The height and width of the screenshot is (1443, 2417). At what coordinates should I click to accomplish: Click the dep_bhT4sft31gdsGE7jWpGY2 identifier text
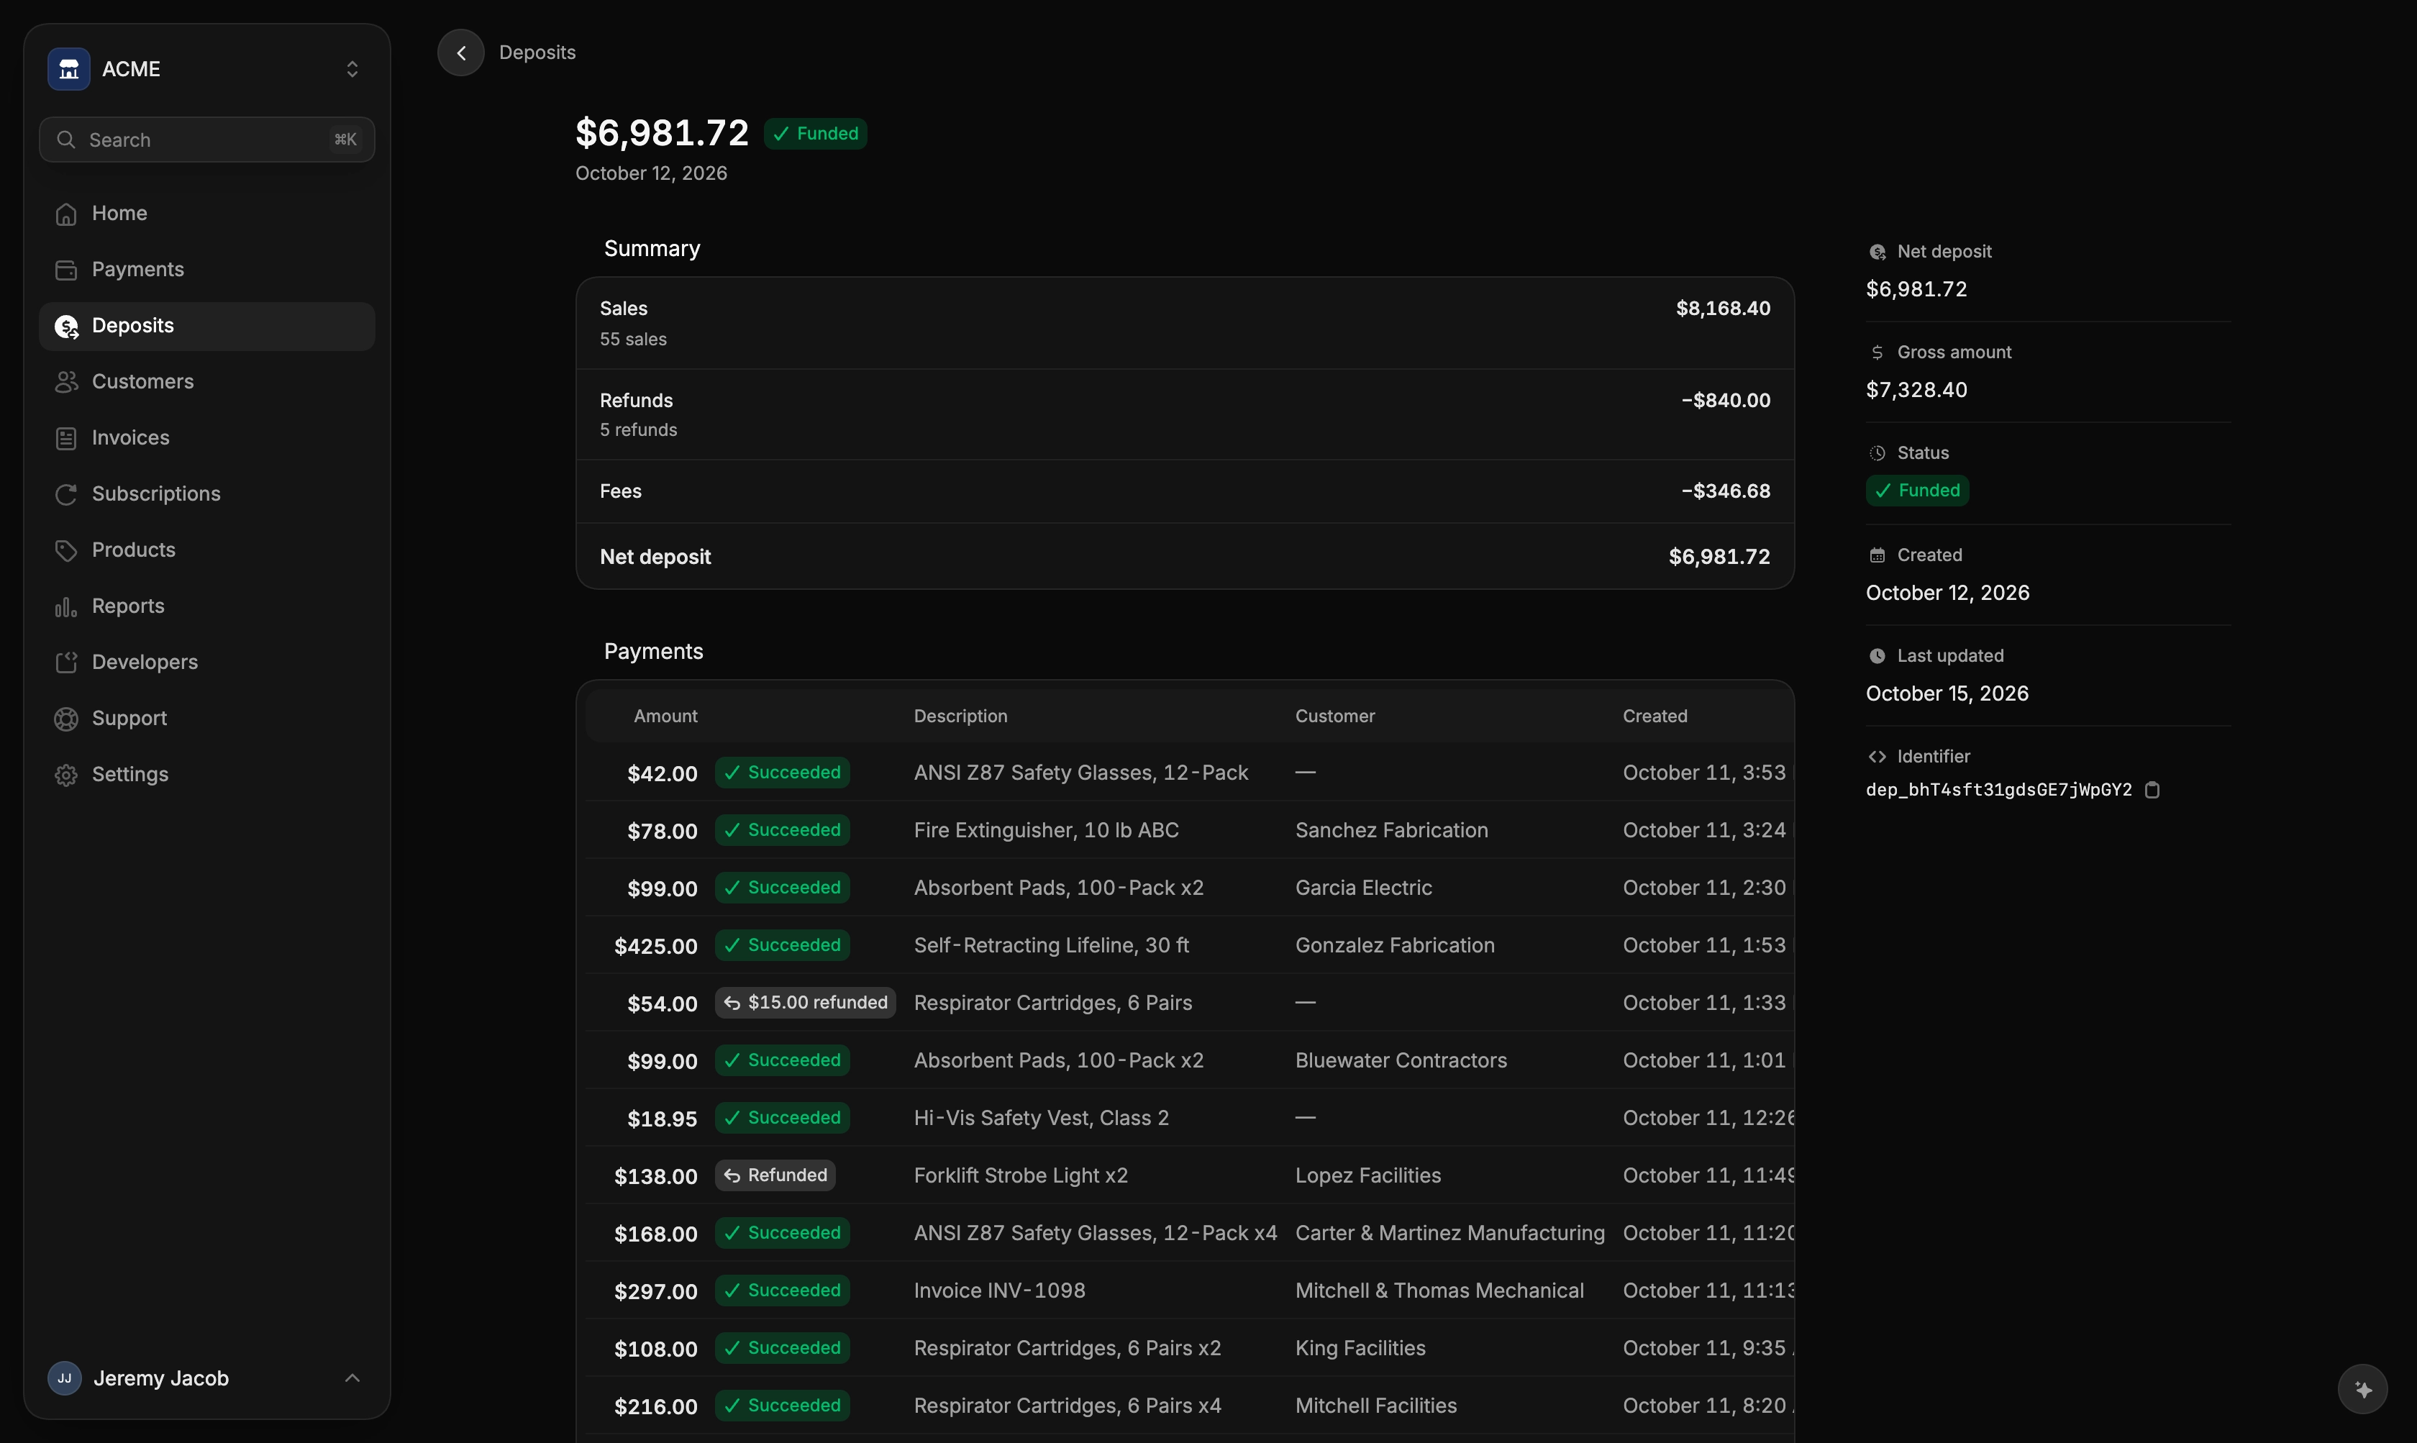pyautogui.click(x=1998, y=790)
